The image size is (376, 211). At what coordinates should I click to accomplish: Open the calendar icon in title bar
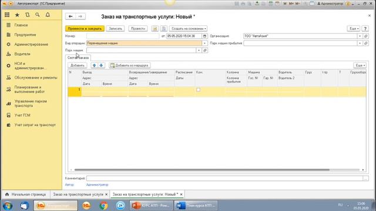click(x=277, y=4)
